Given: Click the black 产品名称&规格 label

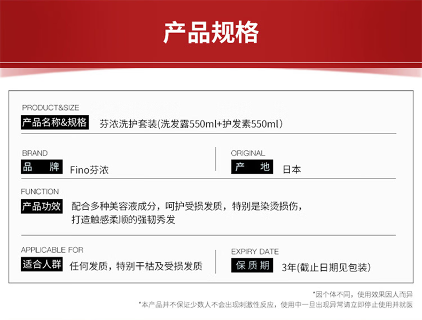Looking at the screenshot, I should (54, 122).
